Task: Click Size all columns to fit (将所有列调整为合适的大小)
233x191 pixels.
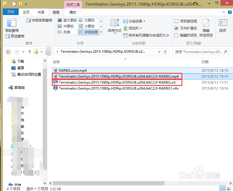Action: point(146,35)
